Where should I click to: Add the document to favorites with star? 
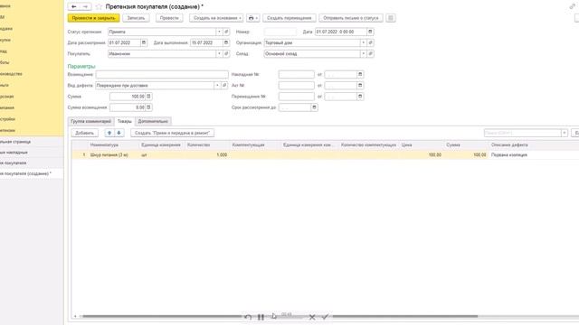pyautogui.click(x=99, y=6)
